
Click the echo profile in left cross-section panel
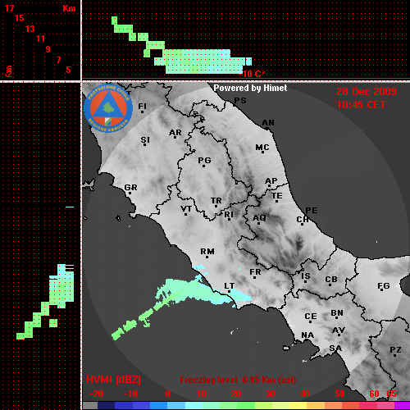pos(45,302)
